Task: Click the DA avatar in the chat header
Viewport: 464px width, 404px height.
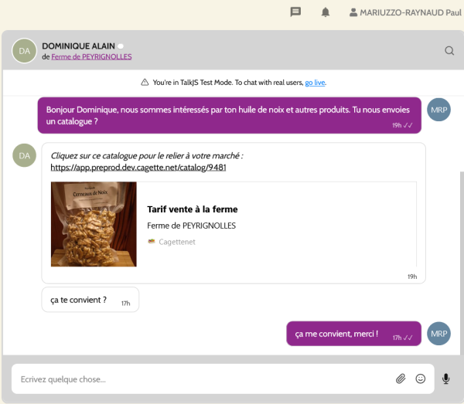Action: 25,51
